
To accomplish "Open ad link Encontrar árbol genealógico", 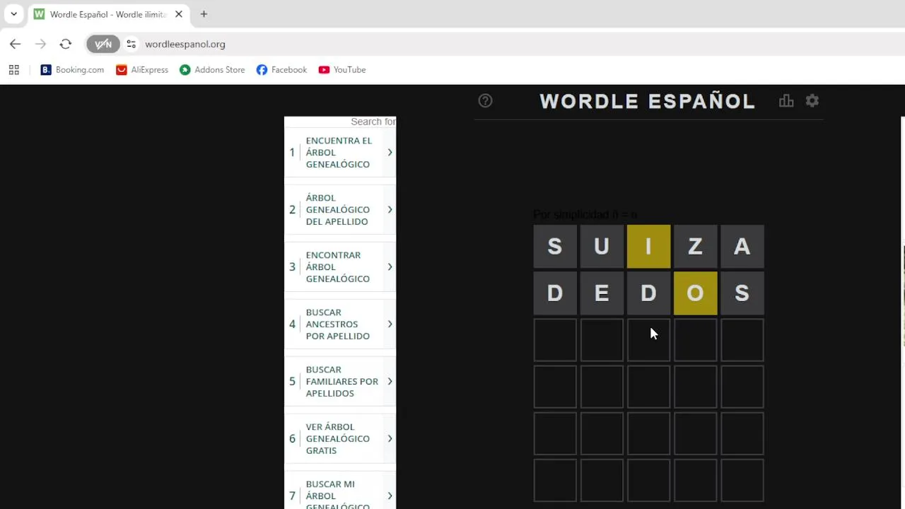I will [x=340, y=267].
